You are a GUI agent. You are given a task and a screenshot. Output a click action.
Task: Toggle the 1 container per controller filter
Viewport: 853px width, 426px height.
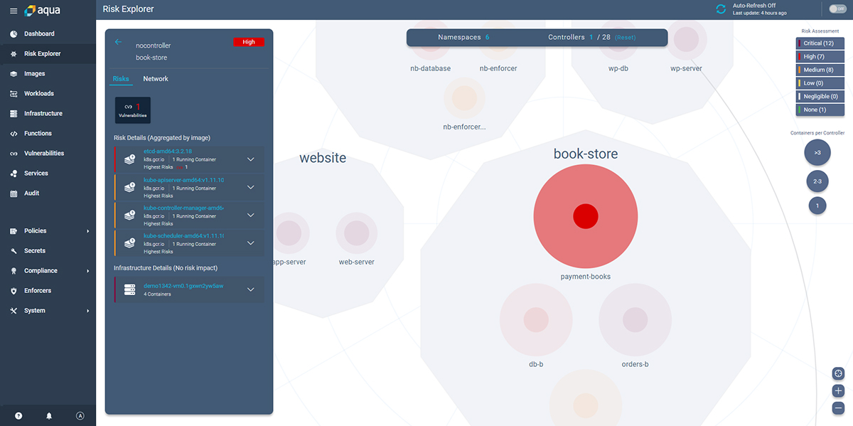coord(817,206)
